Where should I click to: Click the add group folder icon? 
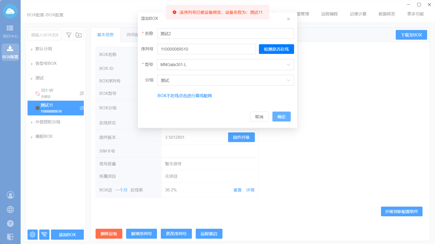click(x=79, y=35)
